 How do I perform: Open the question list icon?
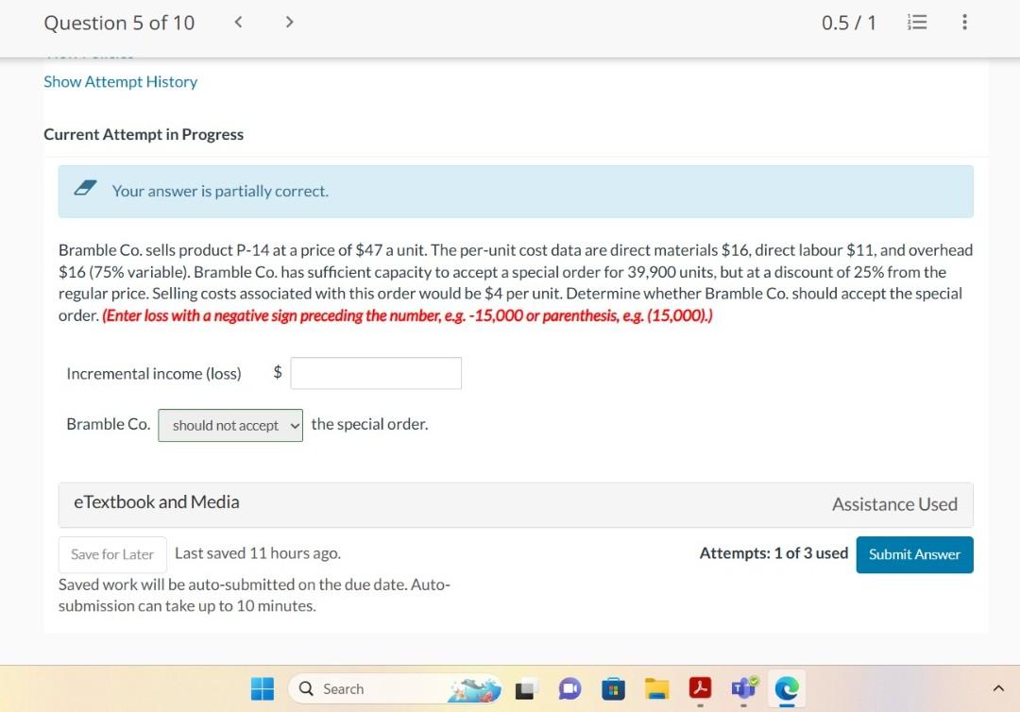[916, 23]
